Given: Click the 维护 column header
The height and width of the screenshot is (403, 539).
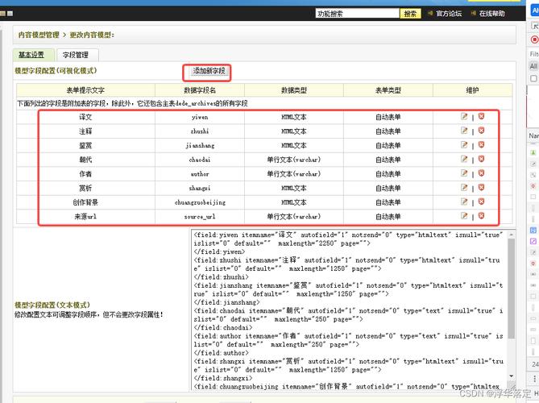Looking at the screenshot, I should pyautogui.click(x=472, y=90).
